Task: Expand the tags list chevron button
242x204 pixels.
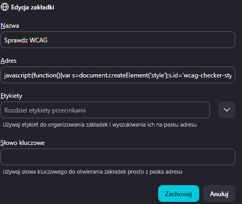Action: (227, 110)
